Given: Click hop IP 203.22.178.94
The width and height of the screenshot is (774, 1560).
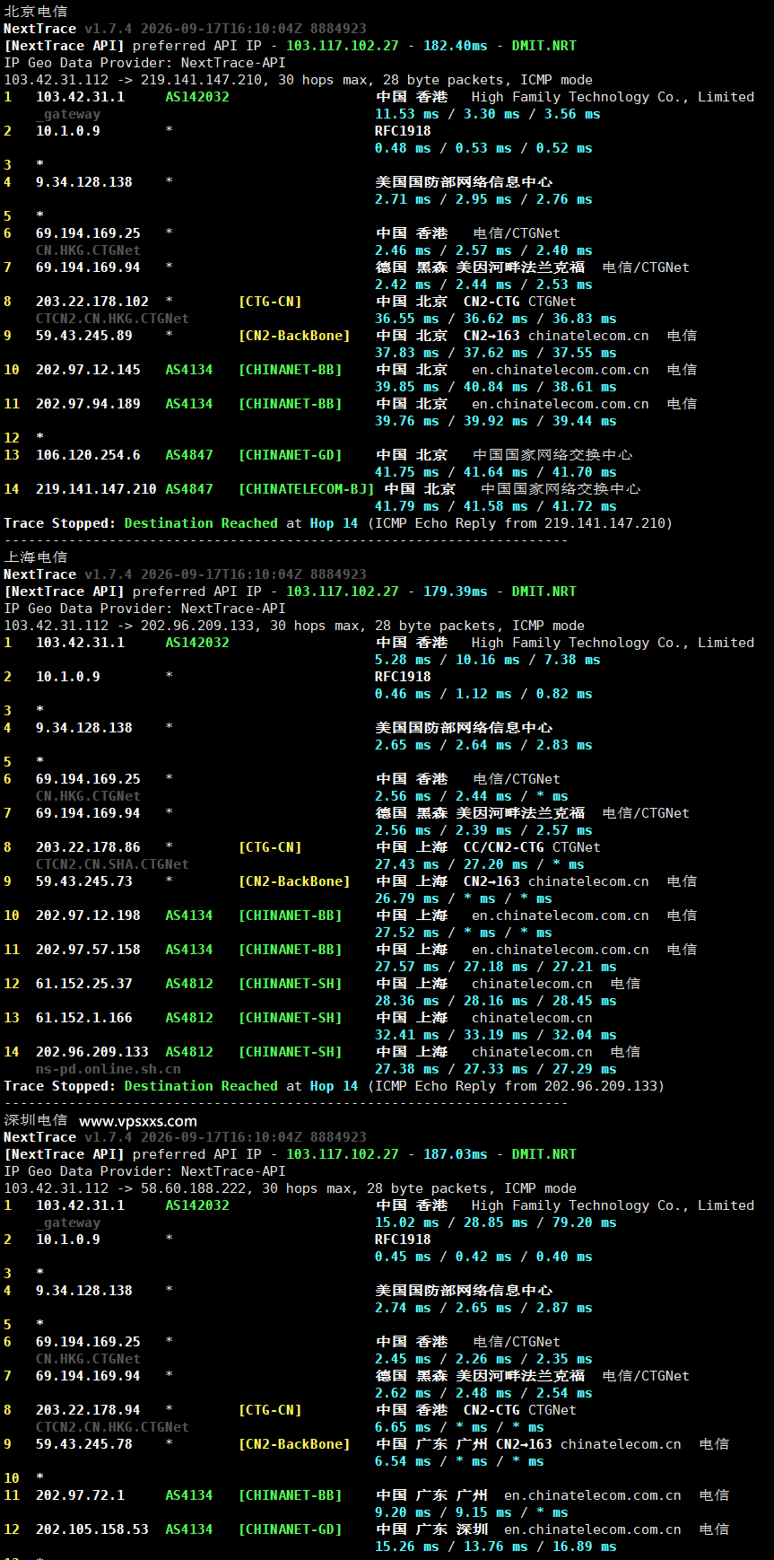Looking at the screenshot, I should pos(88,1410).
